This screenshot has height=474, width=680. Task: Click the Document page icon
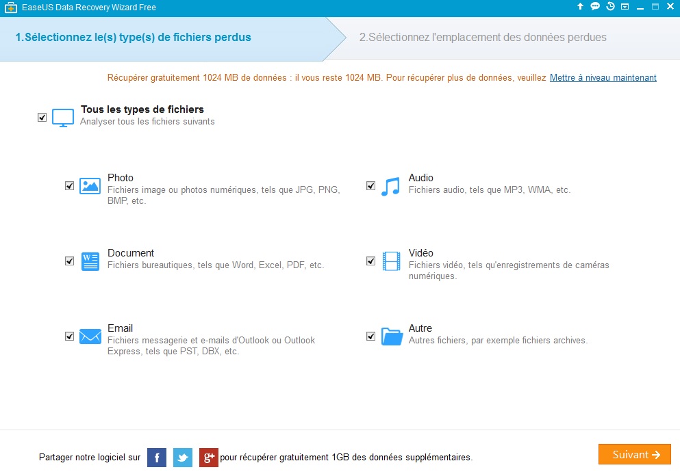[90, 261]
